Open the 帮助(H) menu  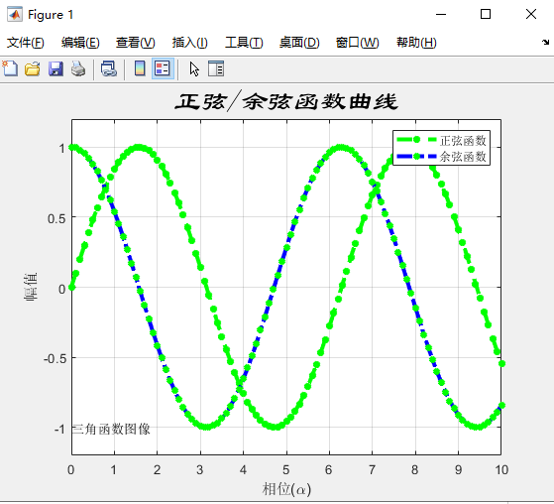click(x=416, y=43)
